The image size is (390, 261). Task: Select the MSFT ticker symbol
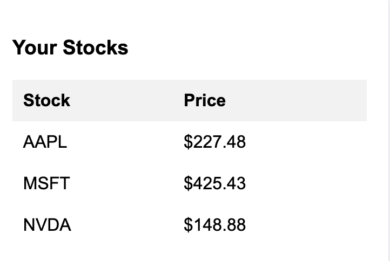click(x=46, y=183)
